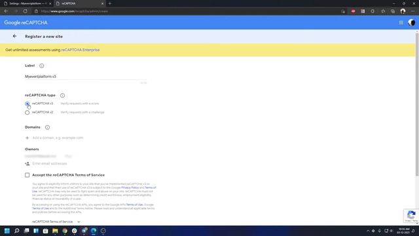This screenshot has width=419, height=236.
Task: Click the plus icon to add a domain
Action: tap(27, 138)
